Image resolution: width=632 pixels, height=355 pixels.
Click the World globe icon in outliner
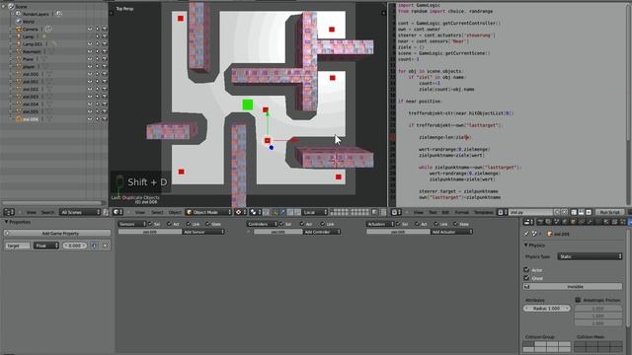[19, 22]
